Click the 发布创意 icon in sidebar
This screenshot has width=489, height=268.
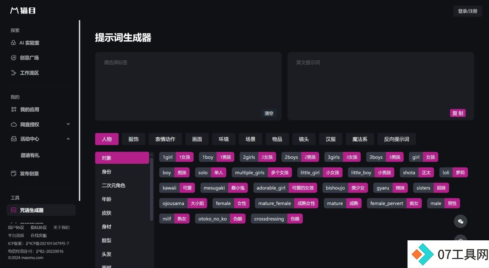[13, 174]
